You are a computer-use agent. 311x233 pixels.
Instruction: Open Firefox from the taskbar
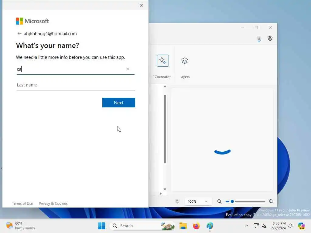(x=196, y=226)
